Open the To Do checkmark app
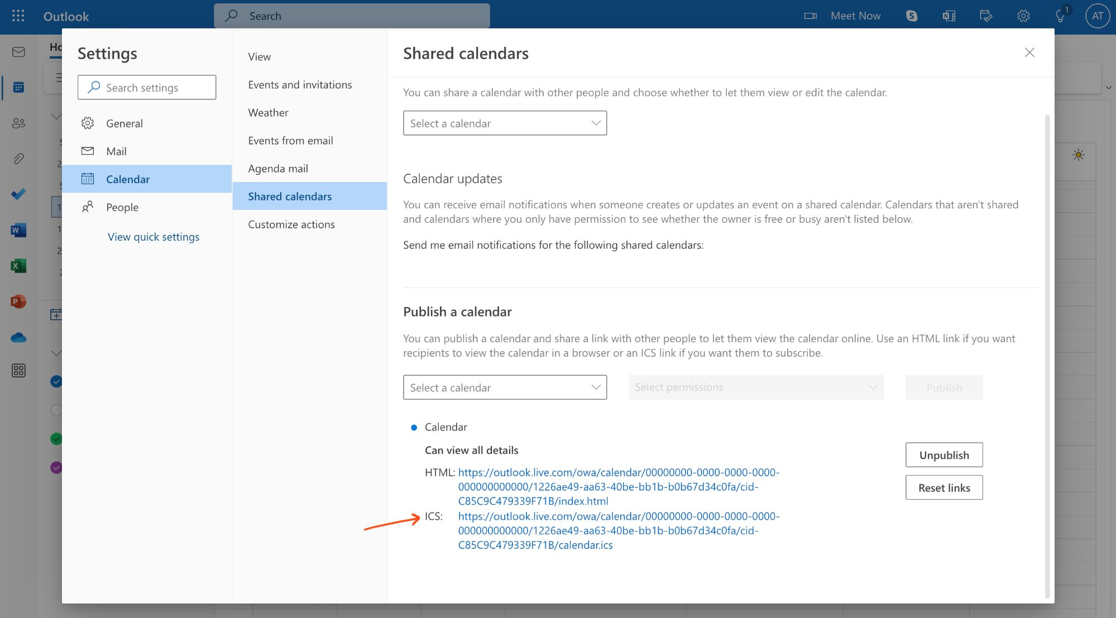This screenshot has height=618, width=1116. tap(18, 194)
